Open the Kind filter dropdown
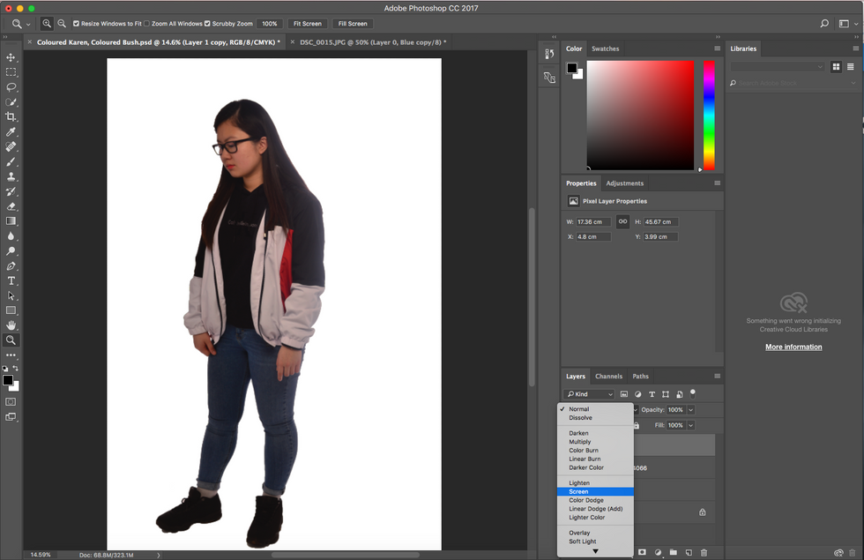This screenshot has width=864, height=560. point(589,394)
